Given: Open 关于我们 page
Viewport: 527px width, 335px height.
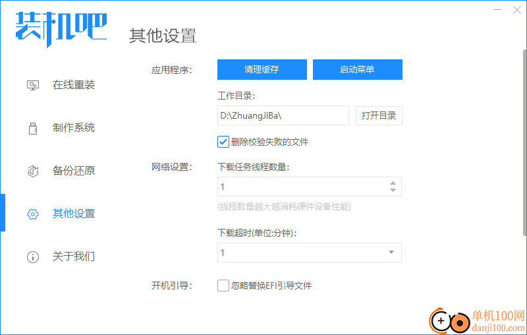Looking at the screenshot, I should (74, 257).
